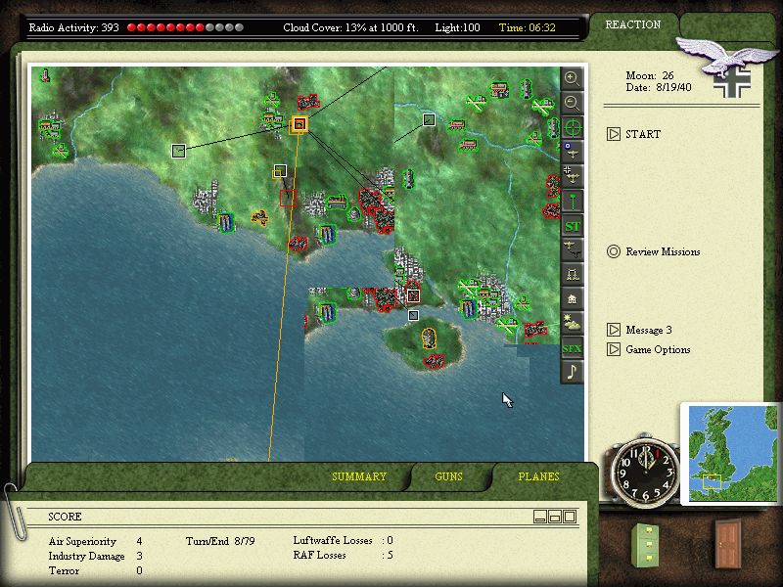The width and height of the screenshot is (783, 587).
Task: Select the orange-outlined aircraft icon near coast
Action: [x=260, y=217]
